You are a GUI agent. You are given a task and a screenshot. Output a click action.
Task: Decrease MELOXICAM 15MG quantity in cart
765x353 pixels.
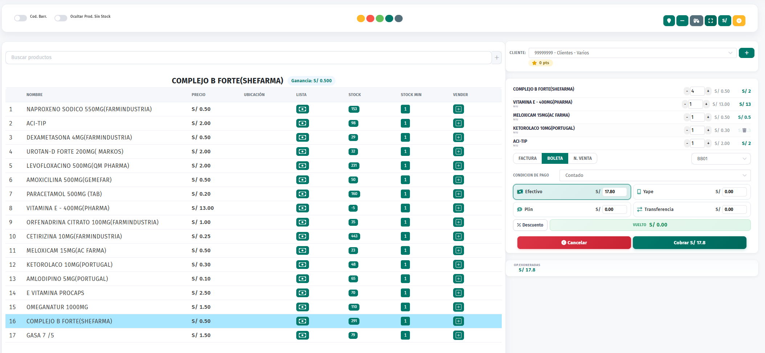pyautogui.click(x=687, y=117)
